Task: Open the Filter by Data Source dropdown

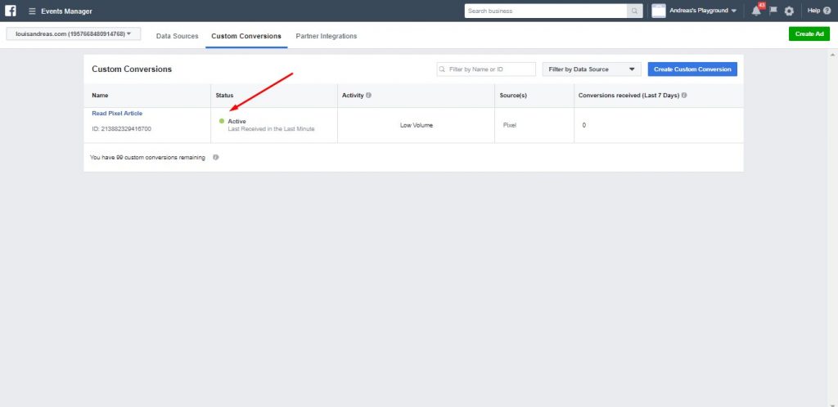Action: [591, 69]
